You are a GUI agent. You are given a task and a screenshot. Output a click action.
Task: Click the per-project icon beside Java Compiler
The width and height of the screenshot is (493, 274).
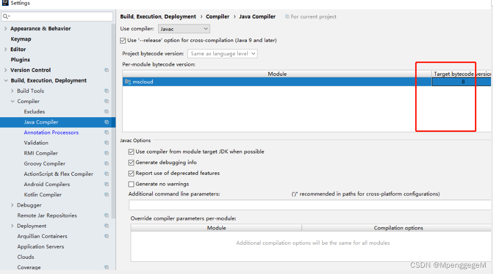(x=107, y=122)
